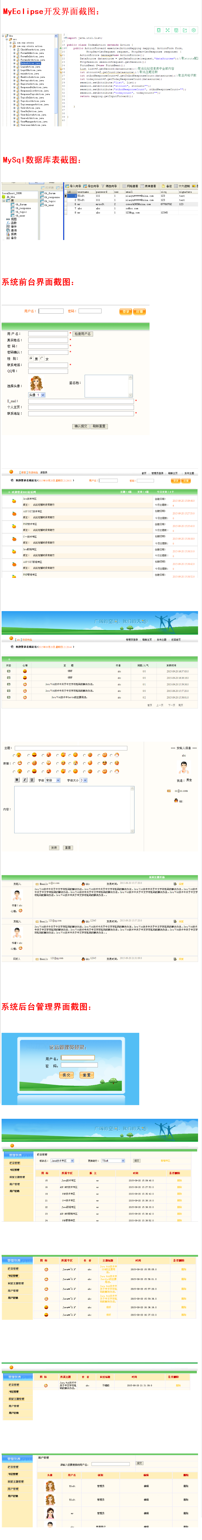
Task: Click the 导出向导 toolbar icon
Action: (x=92, y=186)
